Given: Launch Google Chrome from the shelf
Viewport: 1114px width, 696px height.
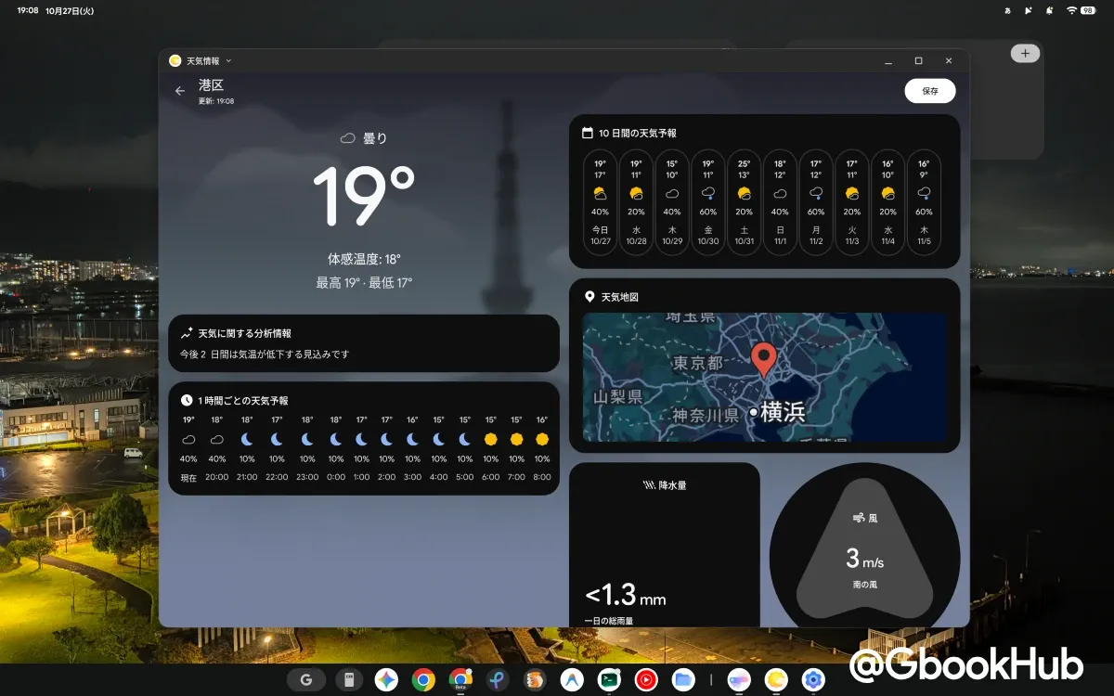Looking at the screenshot, I should [x=423, y=680].
